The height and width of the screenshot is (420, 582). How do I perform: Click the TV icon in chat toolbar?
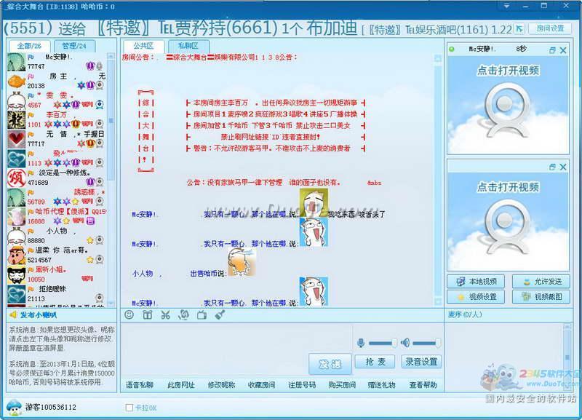tap(202, 314)
